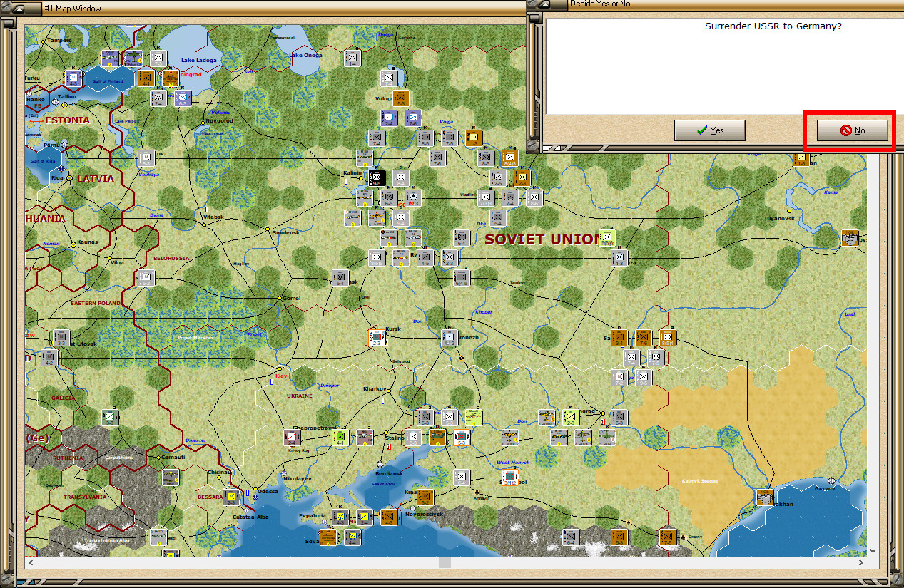Select the 1-5 unit at Kazan
The image size is (904, 588).
tap(801, 158)
